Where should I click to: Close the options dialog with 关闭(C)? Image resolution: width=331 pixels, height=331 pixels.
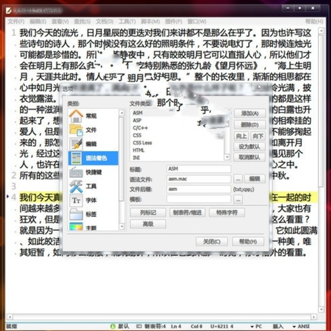point(212,242)
